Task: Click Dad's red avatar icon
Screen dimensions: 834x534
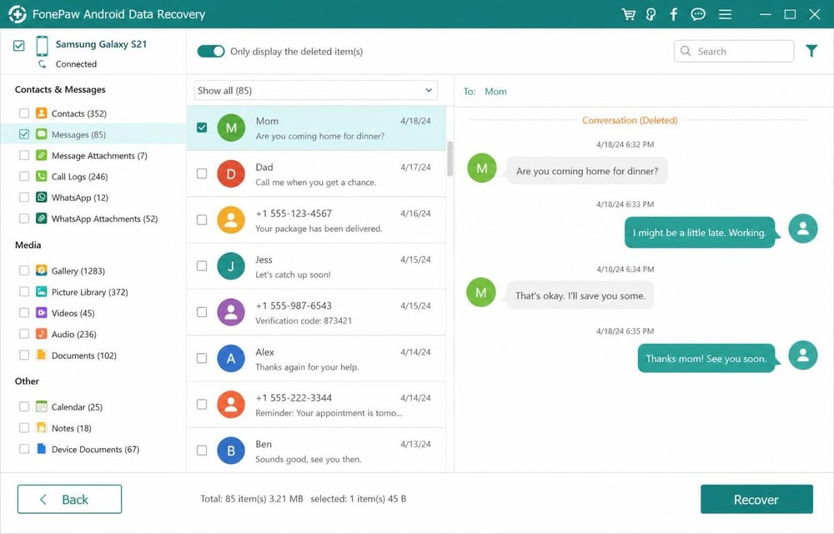Action: [231, 174]
